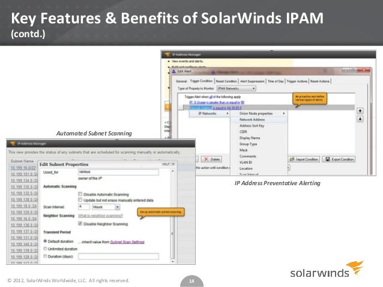
Task: Click the SolarWinds logo in subnet scanning window header
Action: 13,143
